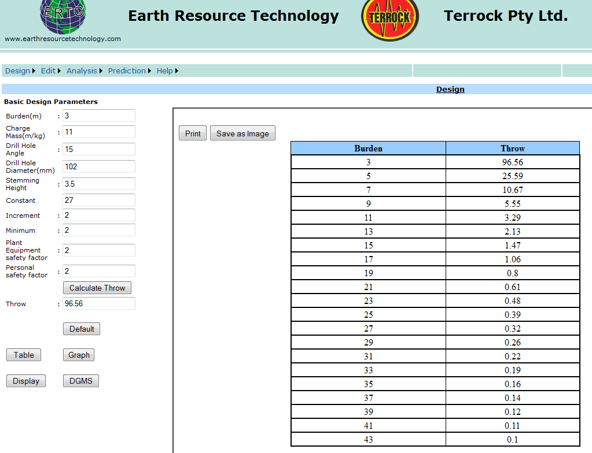Expand the Help menu arrow
This screenshot has height=453, width=592.
pyautogui.click(x=177, y=71)
